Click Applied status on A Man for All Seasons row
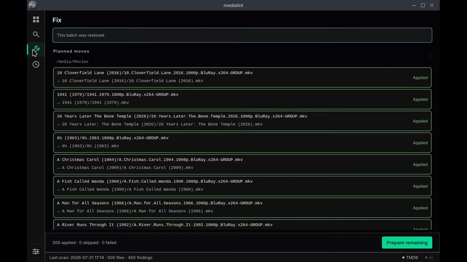This screenshot has height=262, width=467. pos(420,208)
